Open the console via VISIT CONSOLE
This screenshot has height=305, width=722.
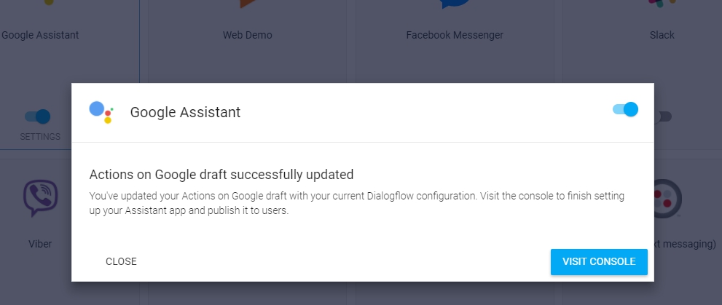pos(599,262)
